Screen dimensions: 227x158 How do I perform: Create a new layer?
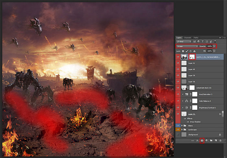click(x=216, y=140)
